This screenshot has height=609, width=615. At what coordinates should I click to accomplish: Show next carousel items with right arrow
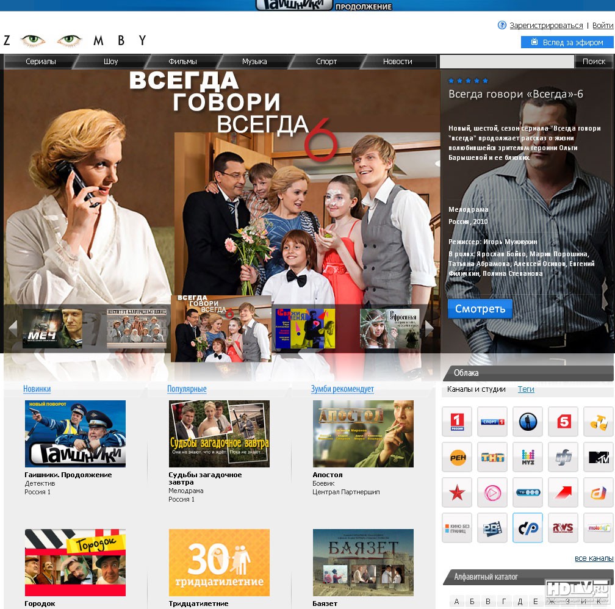pyautogui.click(x=430, y=328)
